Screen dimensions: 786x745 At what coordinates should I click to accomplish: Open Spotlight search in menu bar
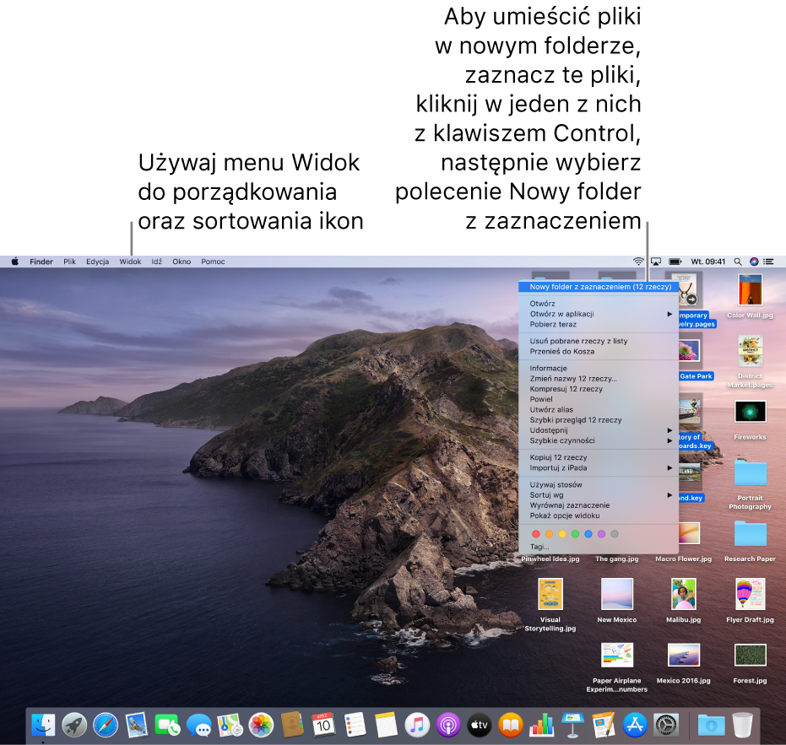pyautogui.click(x=737, y=262)
